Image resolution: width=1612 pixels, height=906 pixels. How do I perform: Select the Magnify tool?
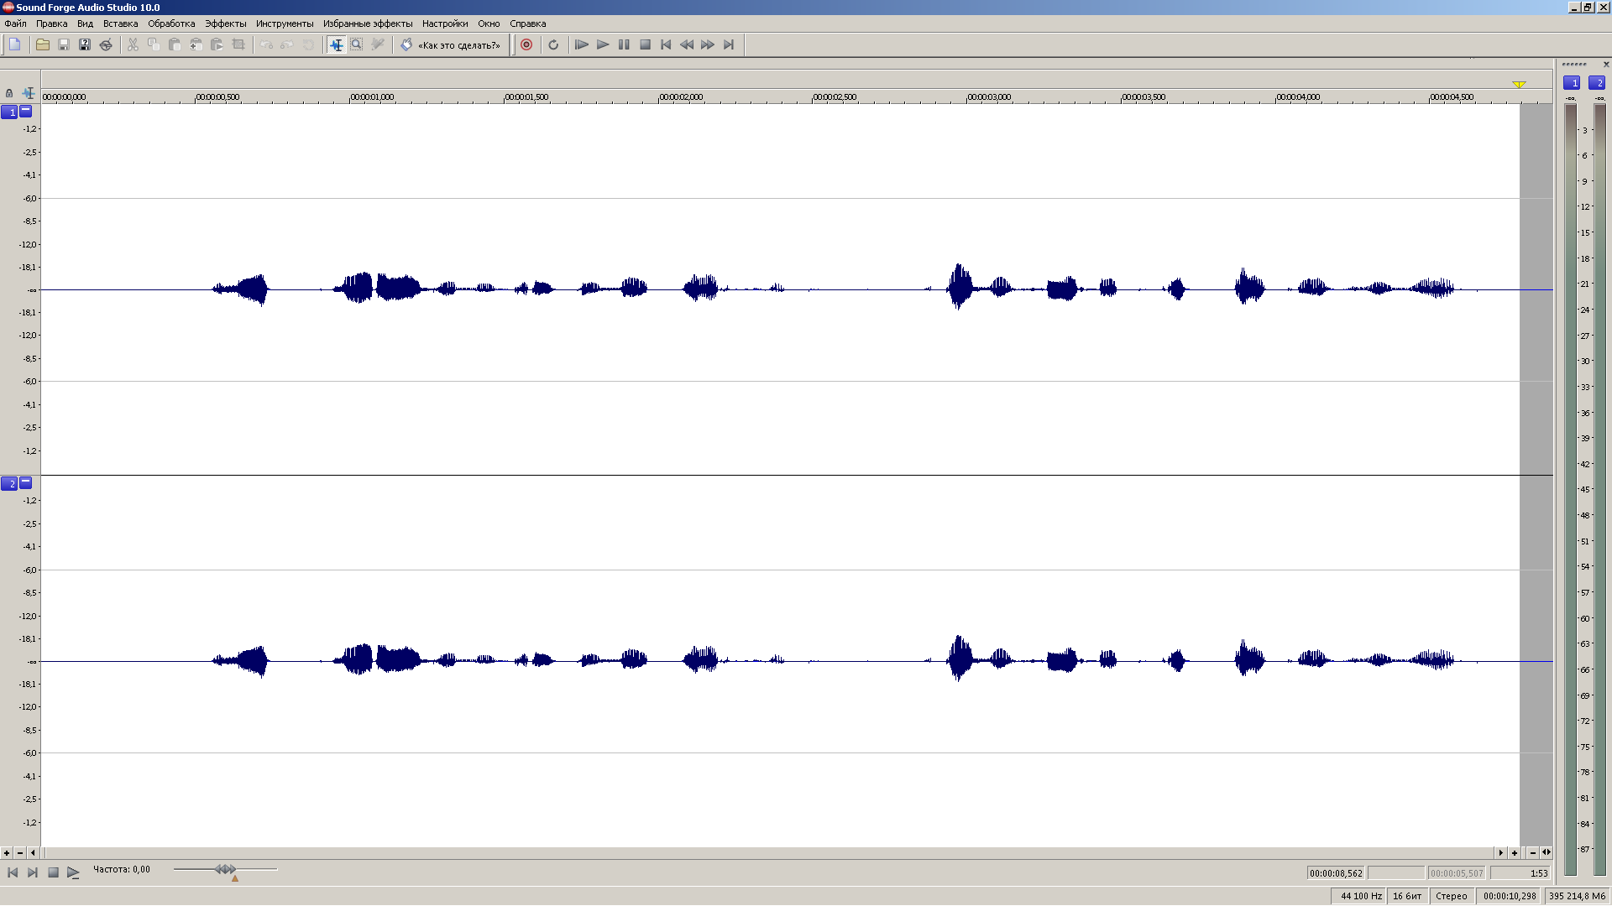tap(357, 44)
